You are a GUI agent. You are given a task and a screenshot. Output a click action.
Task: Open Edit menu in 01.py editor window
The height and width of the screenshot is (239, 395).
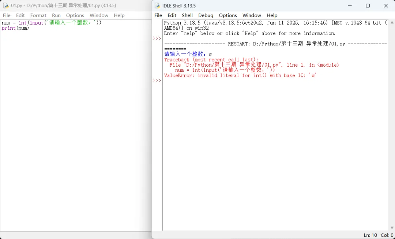20,15
